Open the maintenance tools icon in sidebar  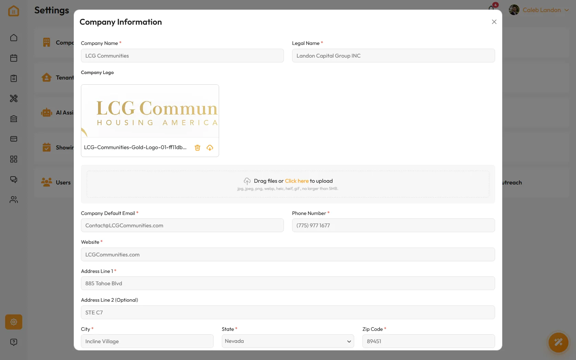point(14,98)
